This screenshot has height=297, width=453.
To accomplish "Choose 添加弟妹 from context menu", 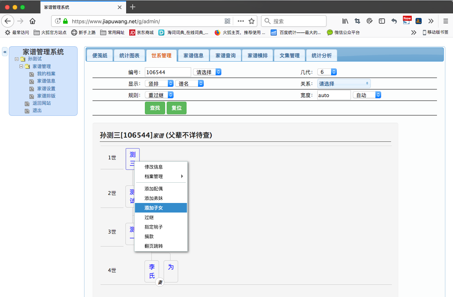I will 161,198.
